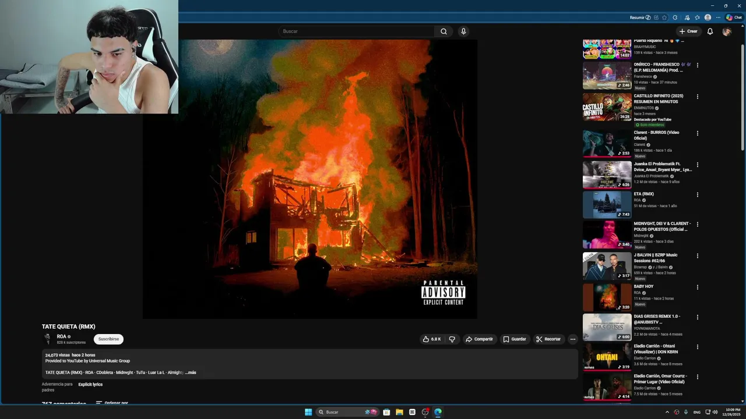Add this page to favorites star
746x419 pixels.
(x=664, y=17)
